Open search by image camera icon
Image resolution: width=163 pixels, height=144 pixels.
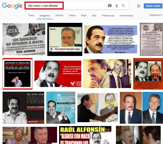pyautogui.click(x=110, y=6)
